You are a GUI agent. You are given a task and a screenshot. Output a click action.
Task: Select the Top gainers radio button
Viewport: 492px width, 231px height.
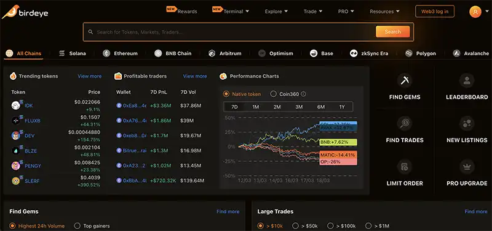77,225
